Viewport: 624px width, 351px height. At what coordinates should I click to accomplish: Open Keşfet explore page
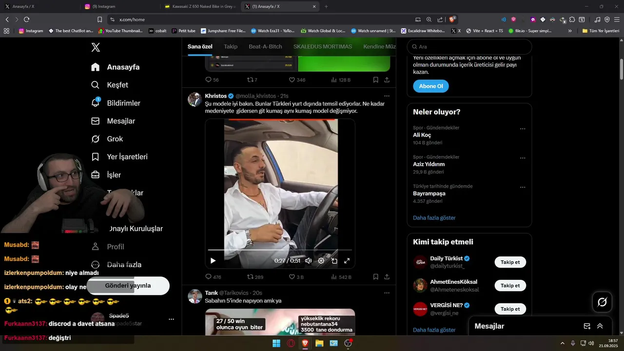(110, 85)
